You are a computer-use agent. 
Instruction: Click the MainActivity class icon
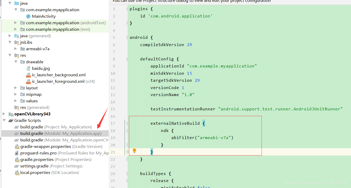28,16
